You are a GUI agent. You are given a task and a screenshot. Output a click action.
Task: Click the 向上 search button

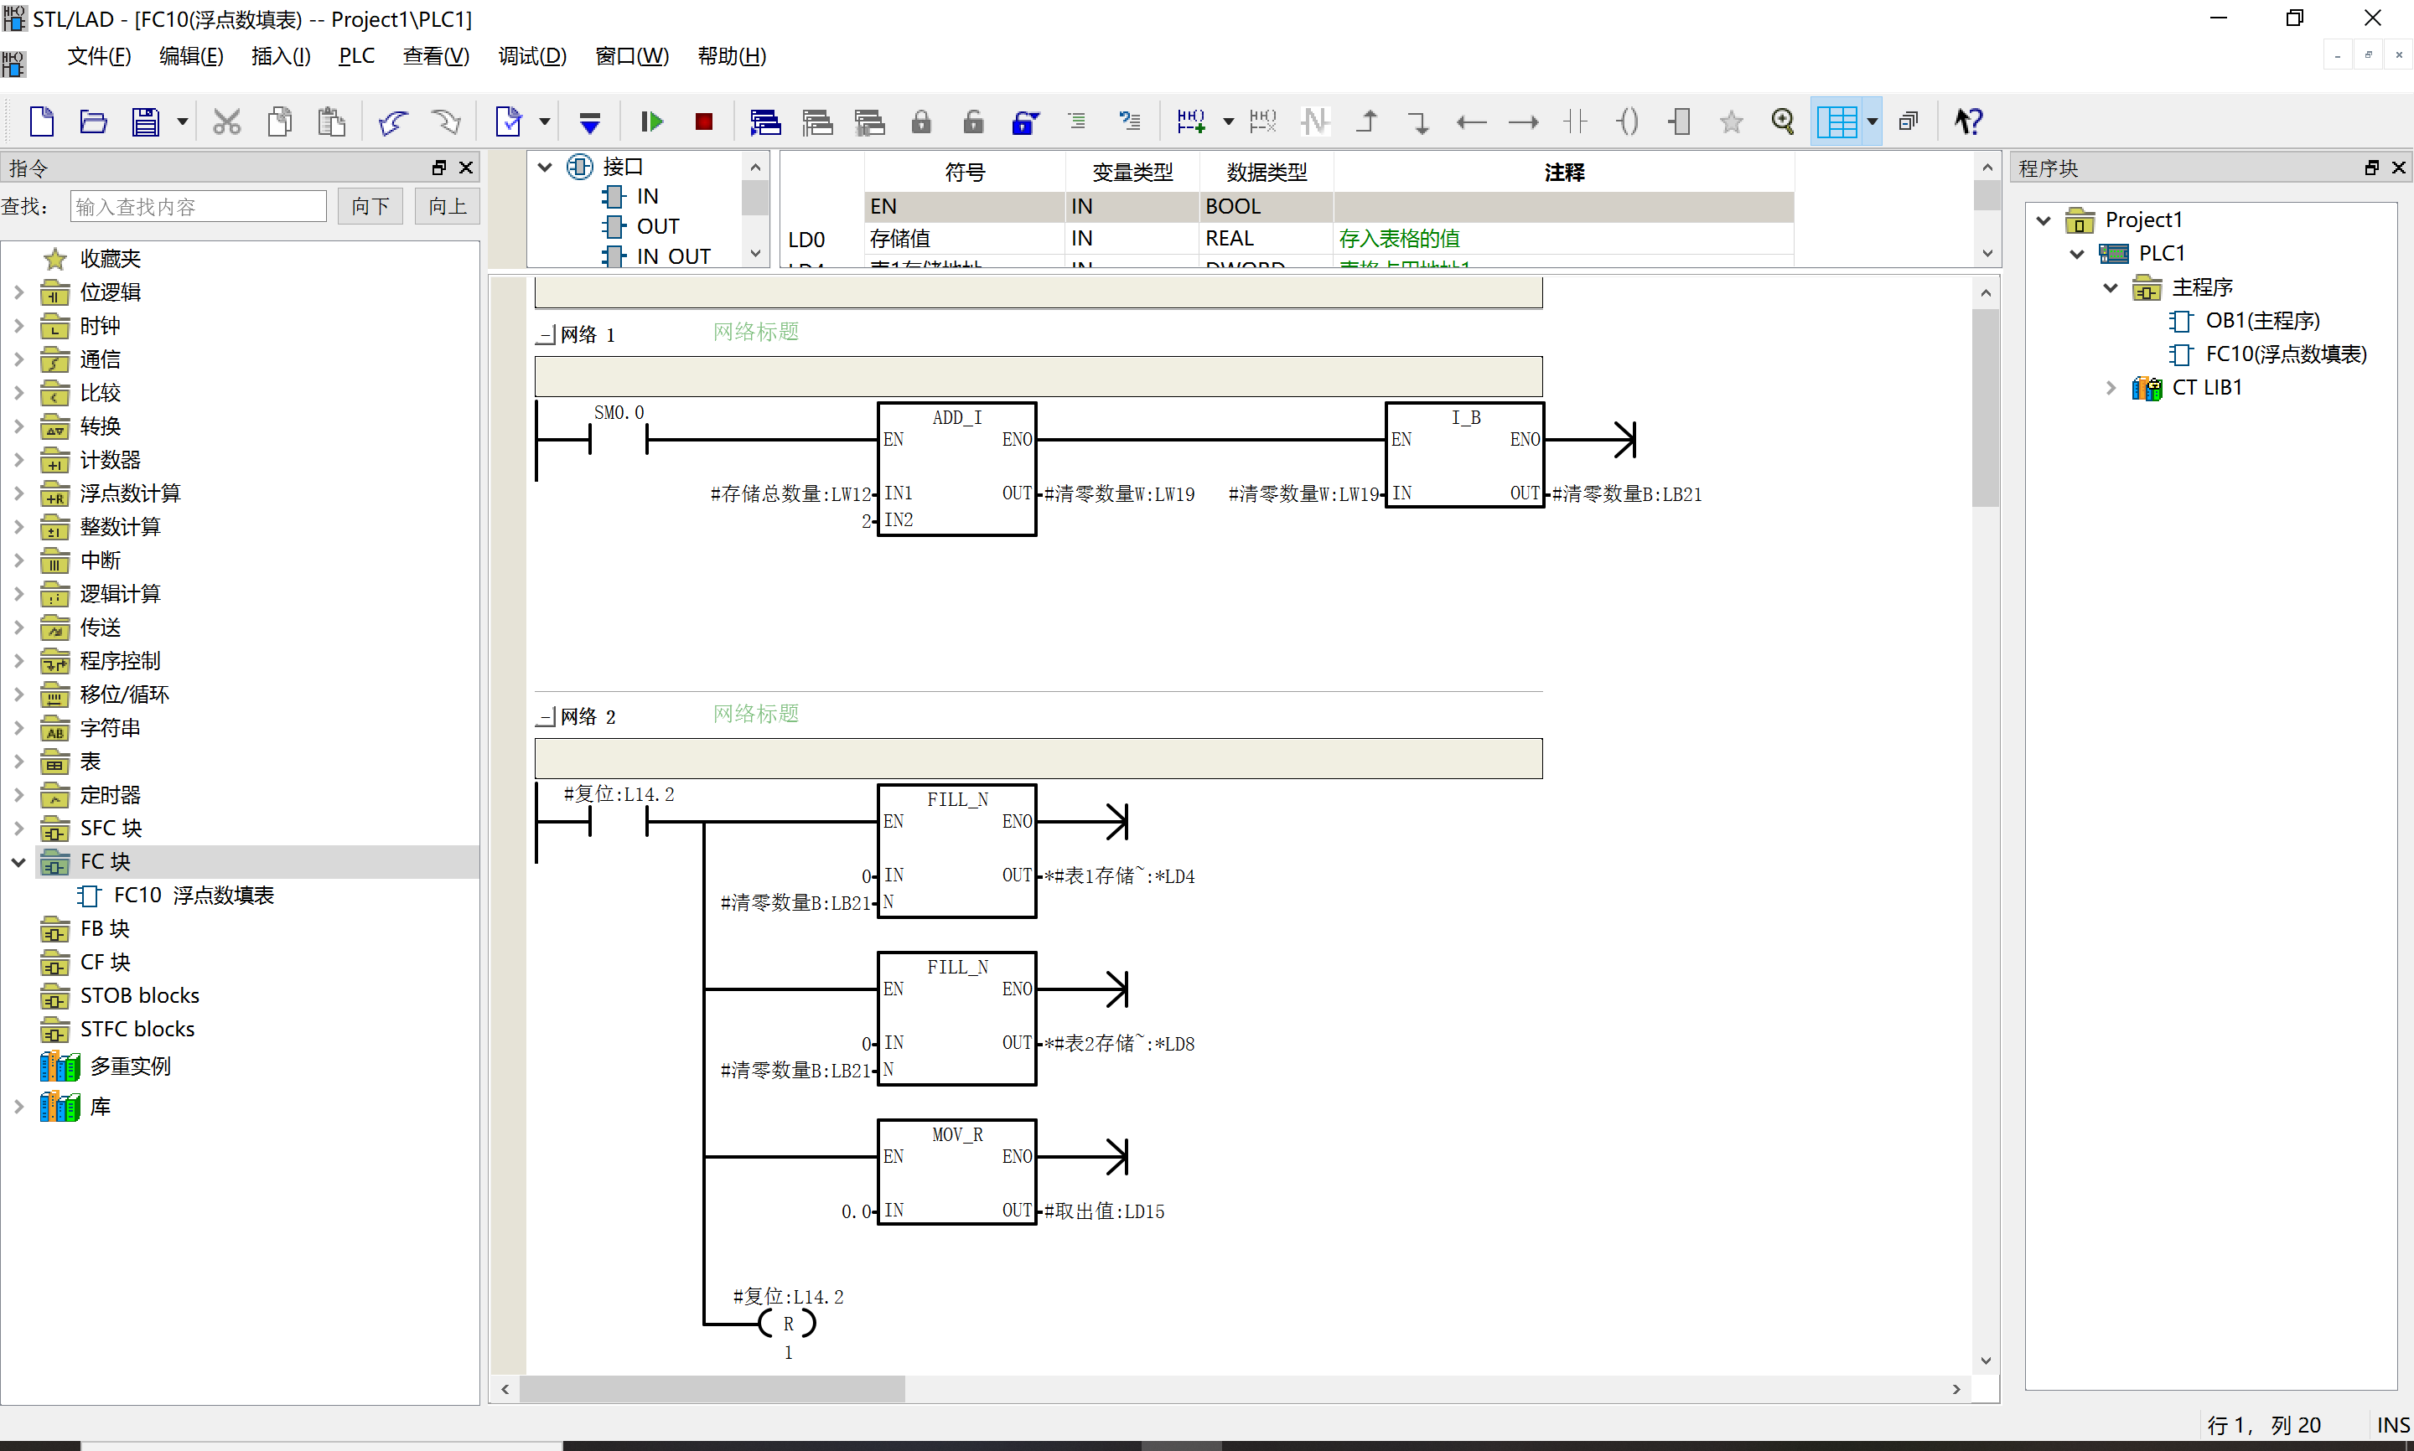coord(447,206)
